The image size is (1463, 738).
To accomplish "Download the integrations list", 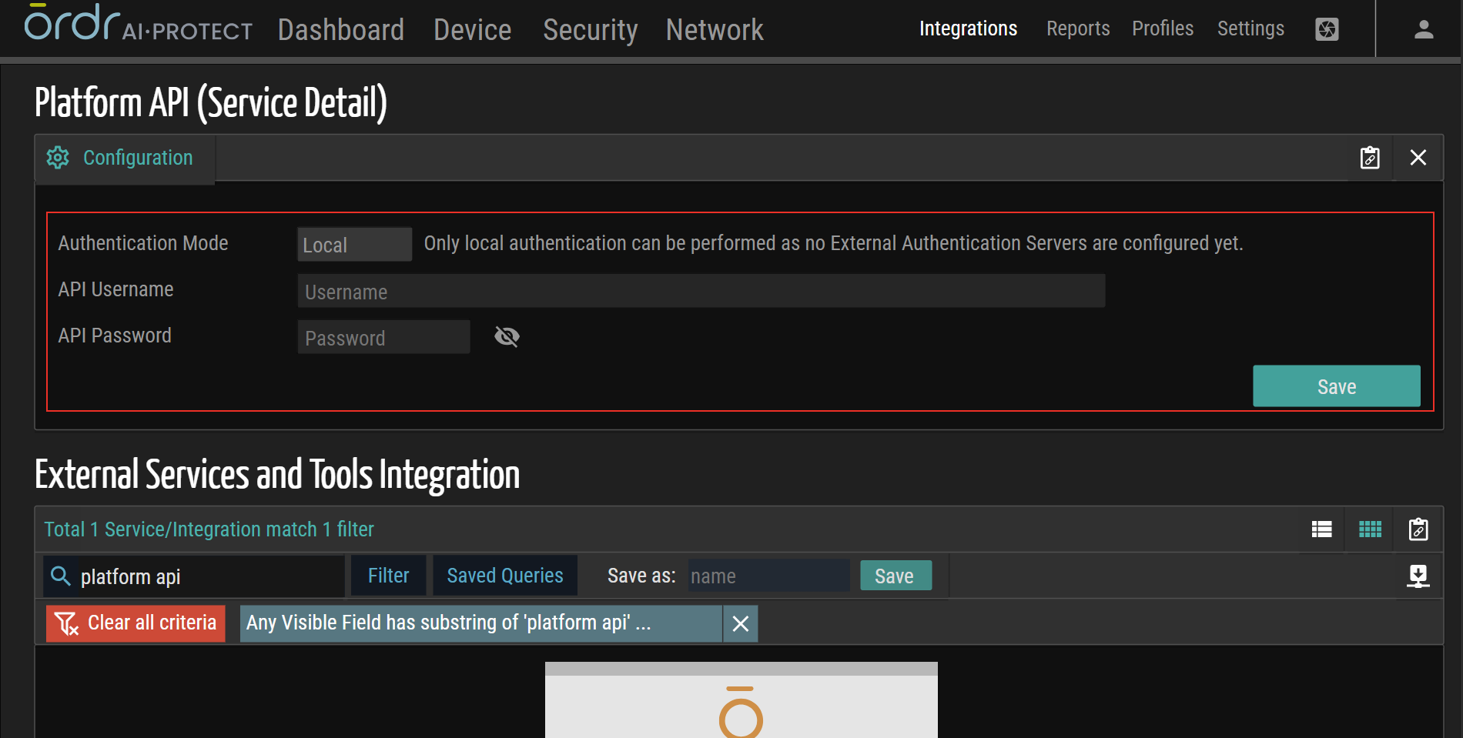I will (1418, 576).
